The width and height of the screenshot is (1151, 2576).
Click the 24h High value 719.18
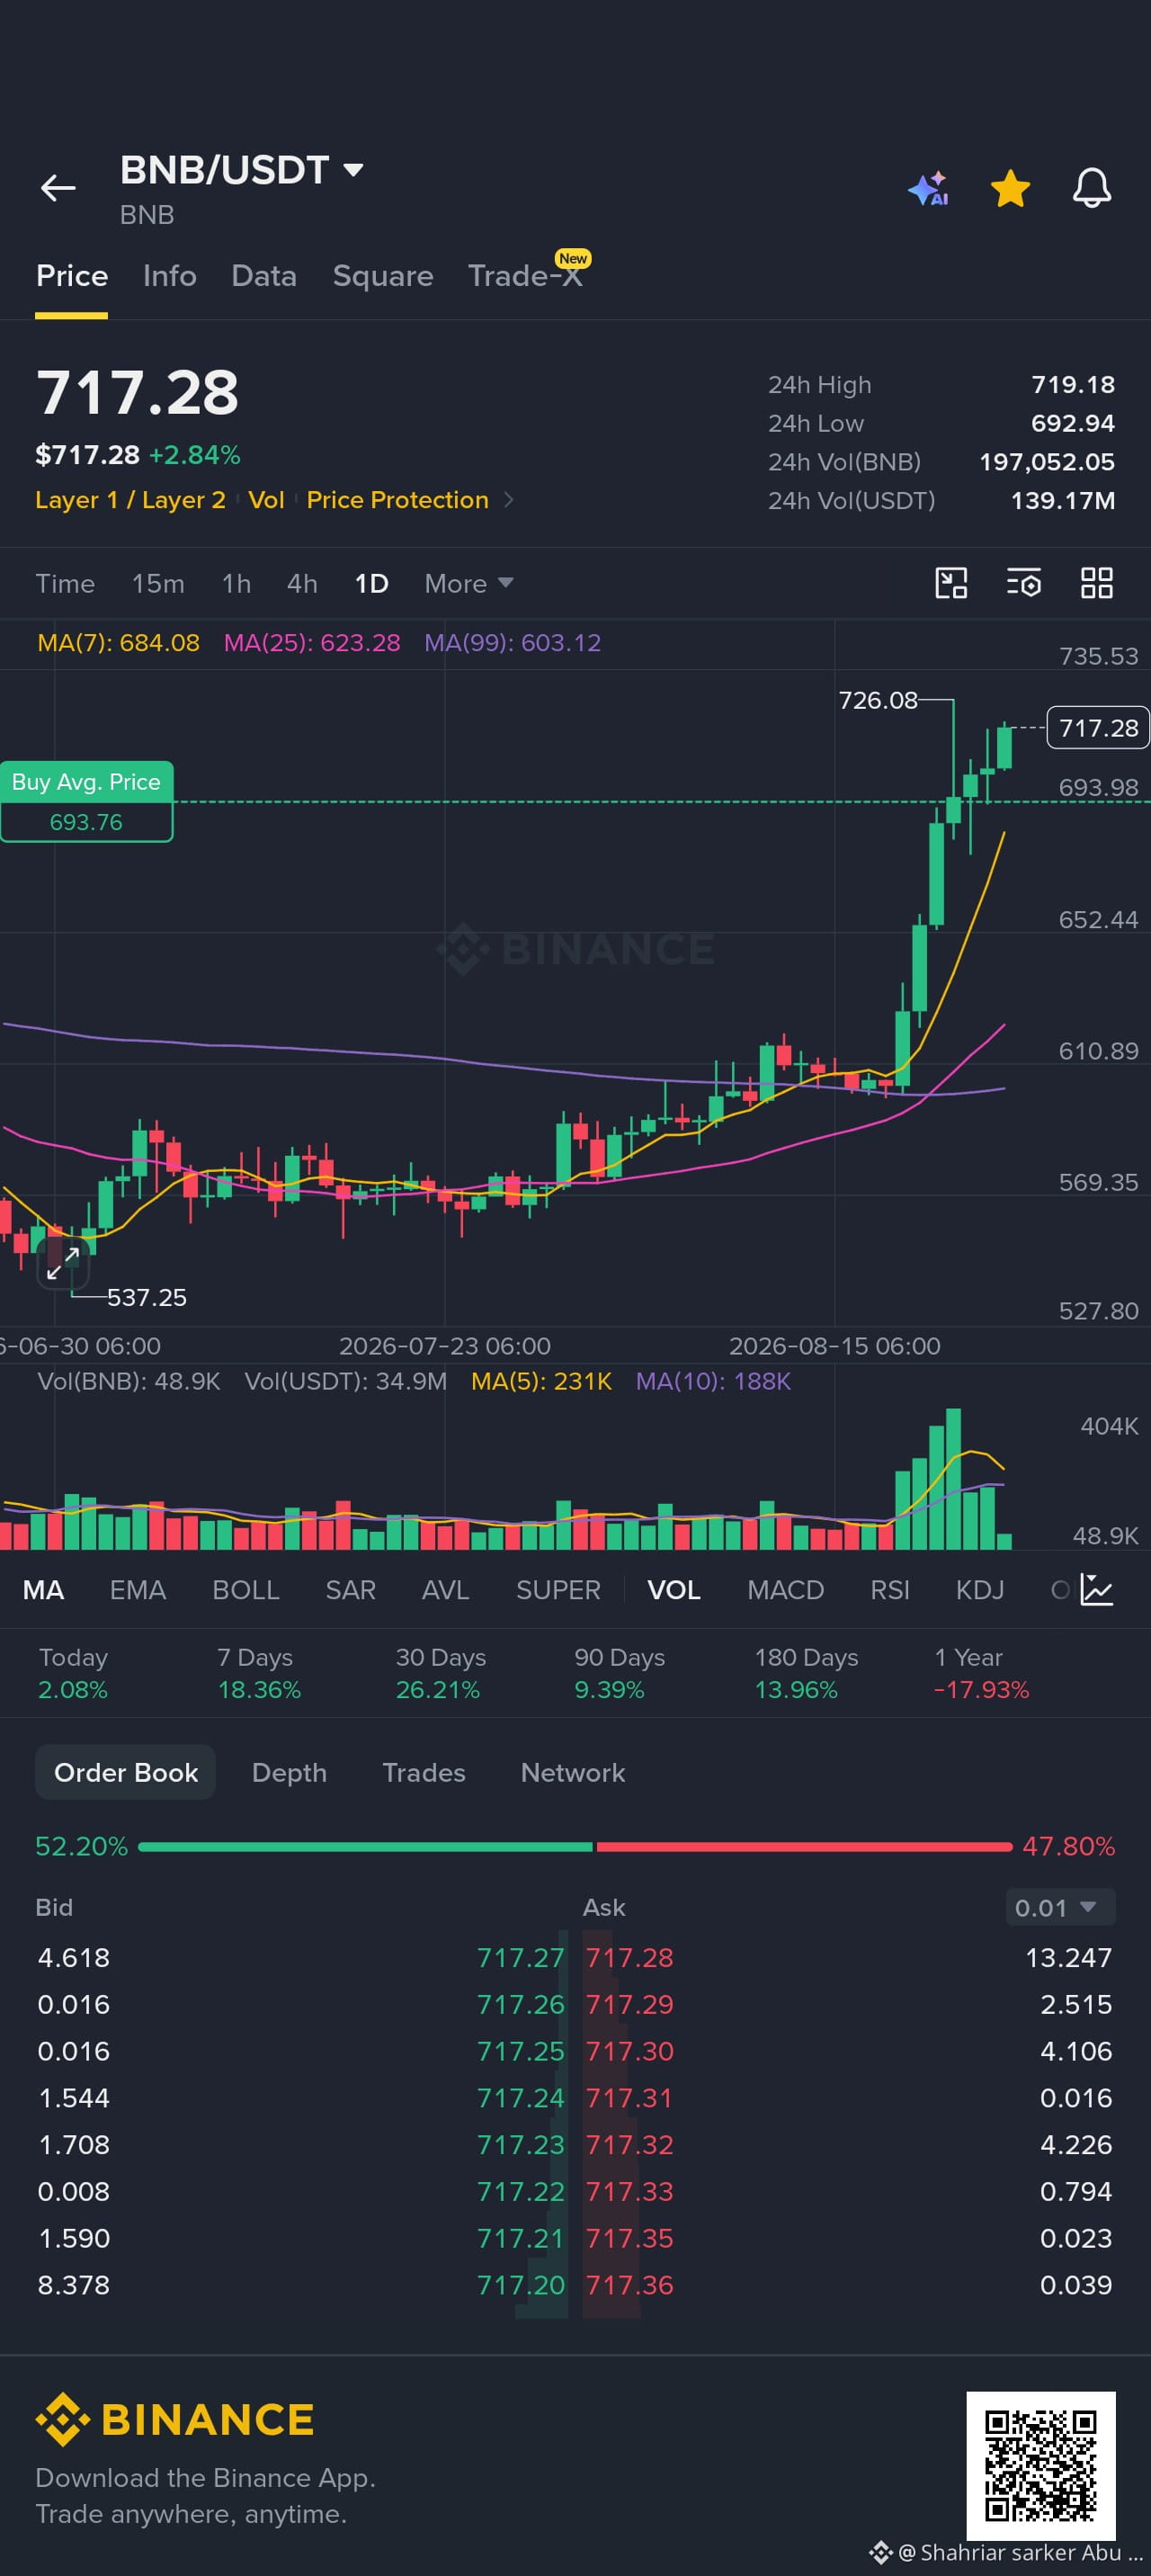(1073, 385)
